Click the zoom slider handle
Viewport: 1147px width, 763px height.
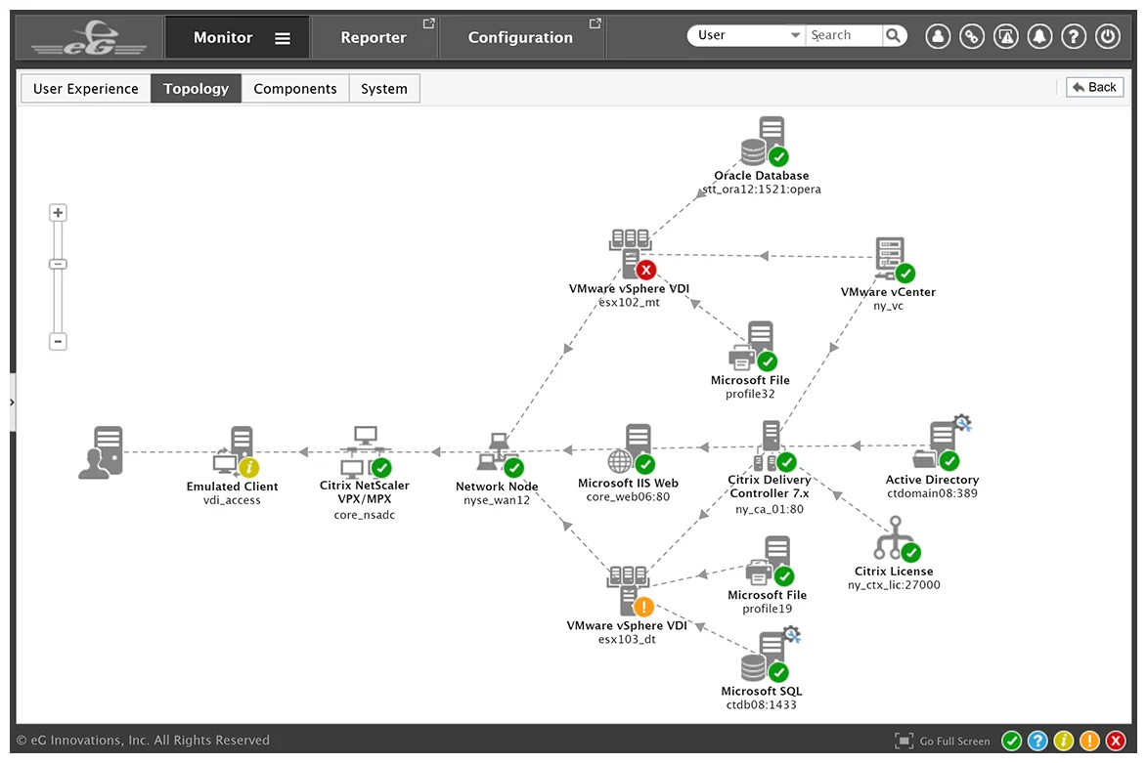(58, 264)
